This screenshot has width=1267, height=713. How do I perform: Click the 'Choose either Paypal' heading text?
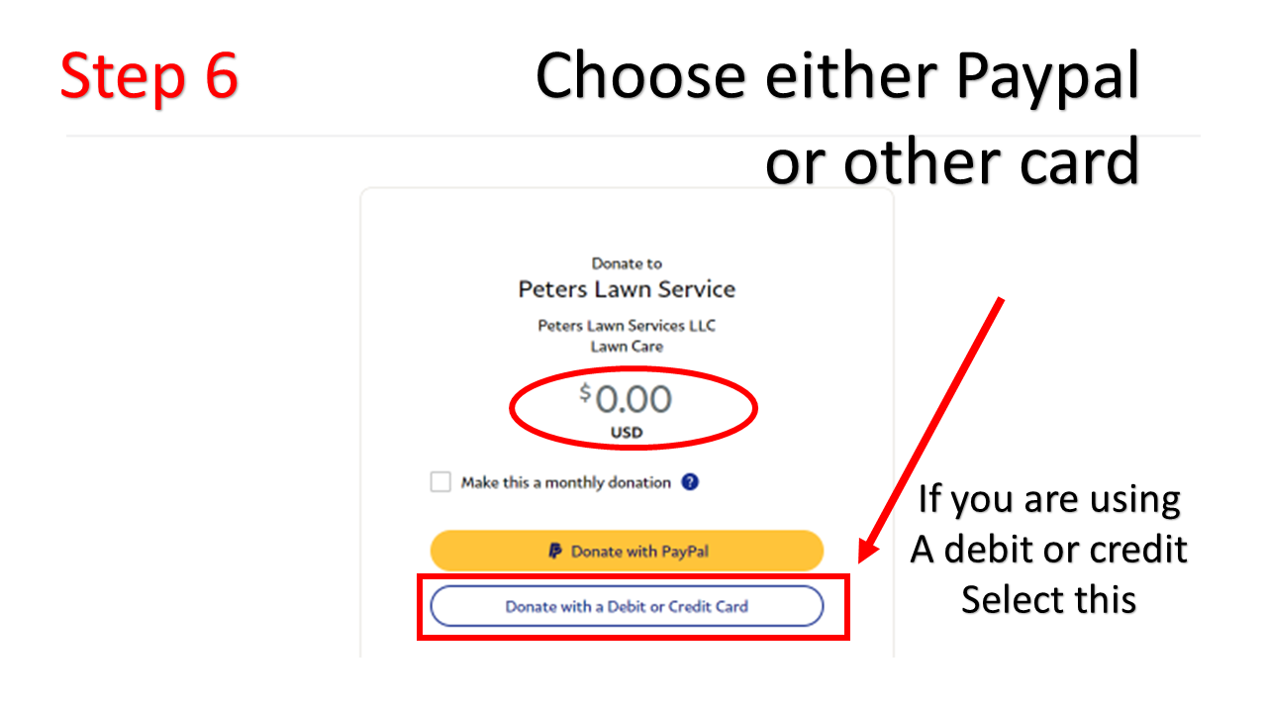pos(837,78)
